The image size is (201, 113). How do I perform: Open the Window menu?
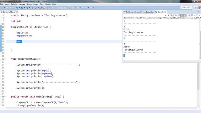48,4
